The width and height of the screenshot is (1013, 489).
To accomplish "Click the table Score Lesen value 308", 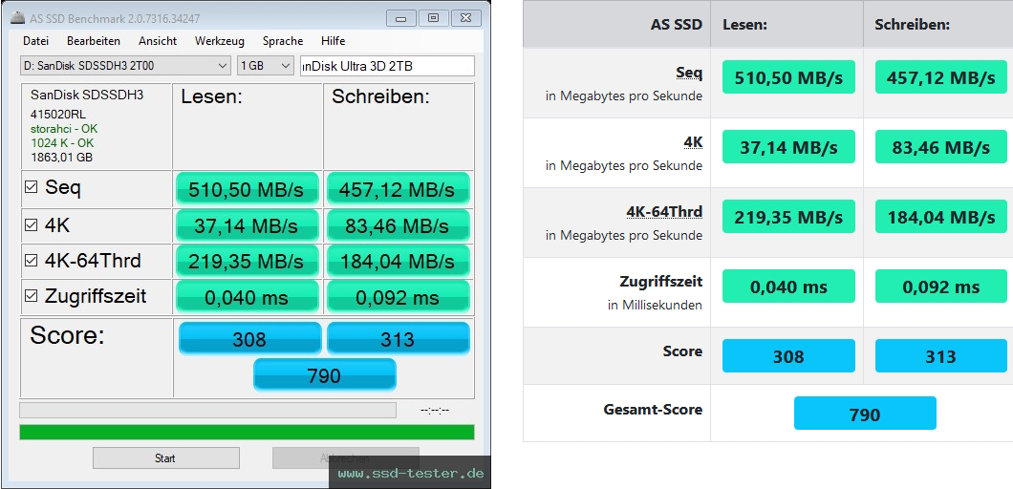I will (788, 356).
